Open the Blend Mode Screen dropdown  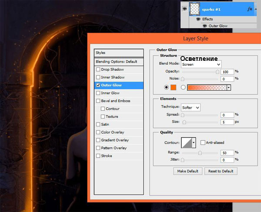tap(201, 65)
